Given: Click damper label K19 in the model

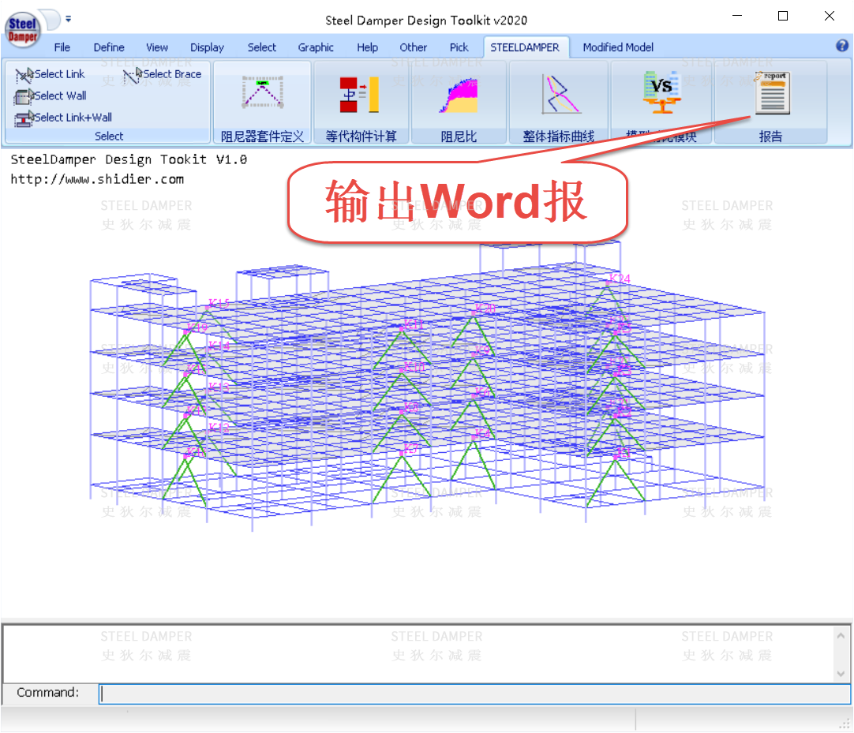Looking at the screenshot, I should pos(197,327).
